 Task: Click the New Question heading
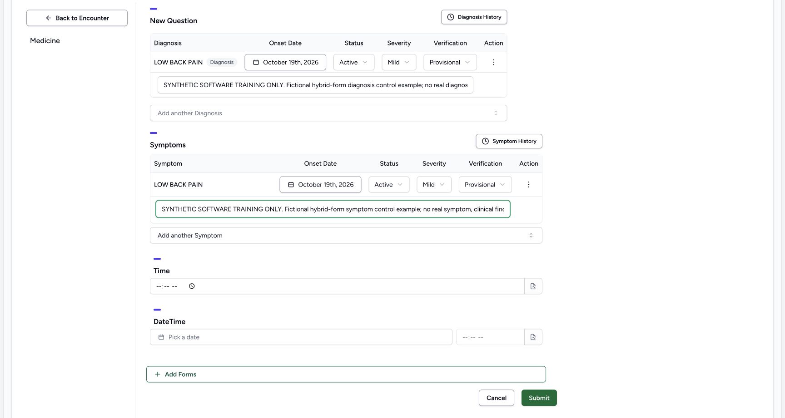coord(174,21)
